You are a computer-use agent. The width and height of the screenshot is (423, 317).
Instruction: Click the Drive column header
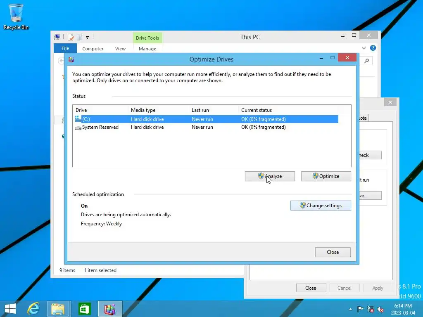pos(100,110)
